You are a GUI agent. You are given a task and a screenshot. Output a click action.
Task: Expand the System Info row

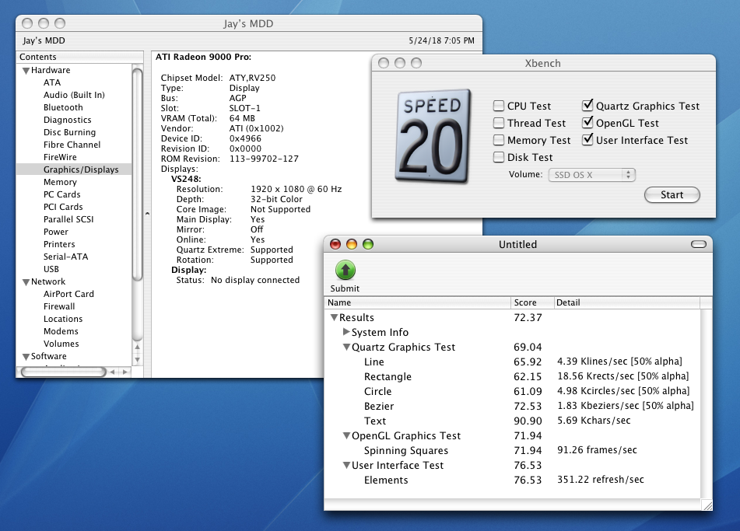(347, 332)
